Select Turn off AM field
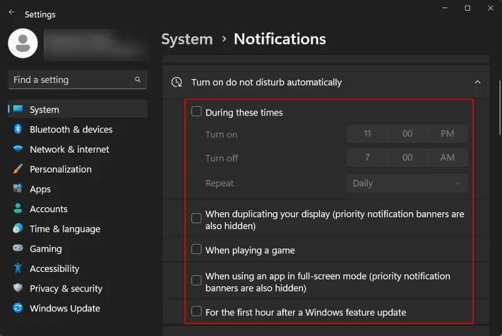Image resolution: width=502 pixels, height=336 pixels. [447, 158]
